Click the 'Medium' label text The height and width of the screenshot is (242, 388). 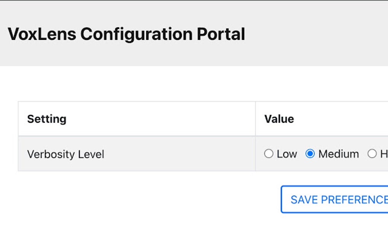339,154
